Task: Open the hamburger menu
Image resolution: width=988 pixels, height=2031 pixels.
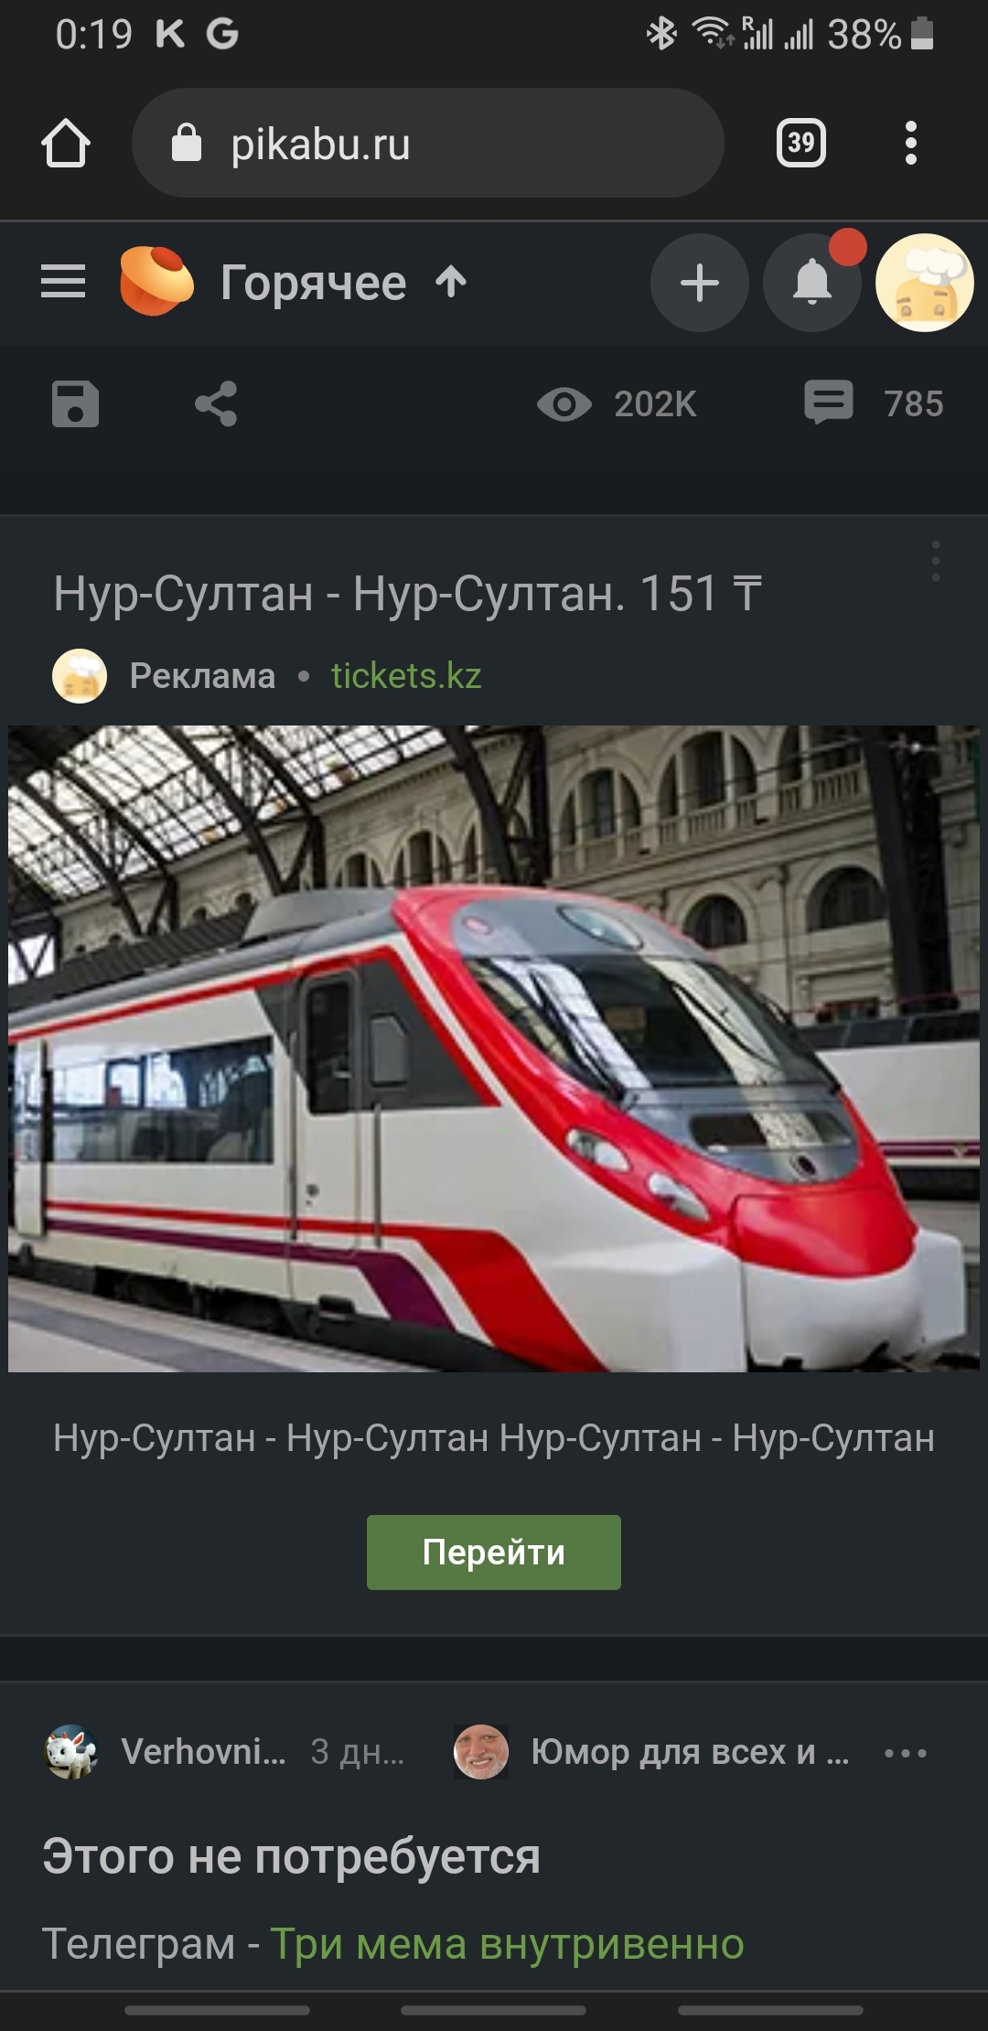Action: pos(63,282)
